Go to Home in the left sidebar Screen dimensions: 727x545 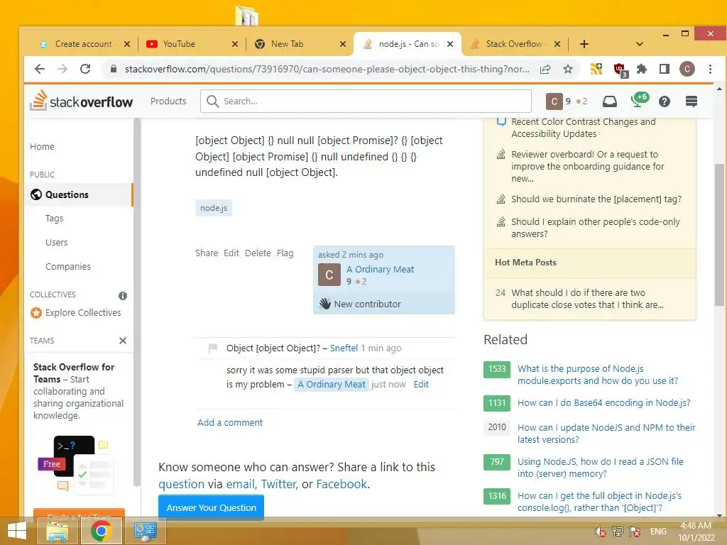coord(42,146)
